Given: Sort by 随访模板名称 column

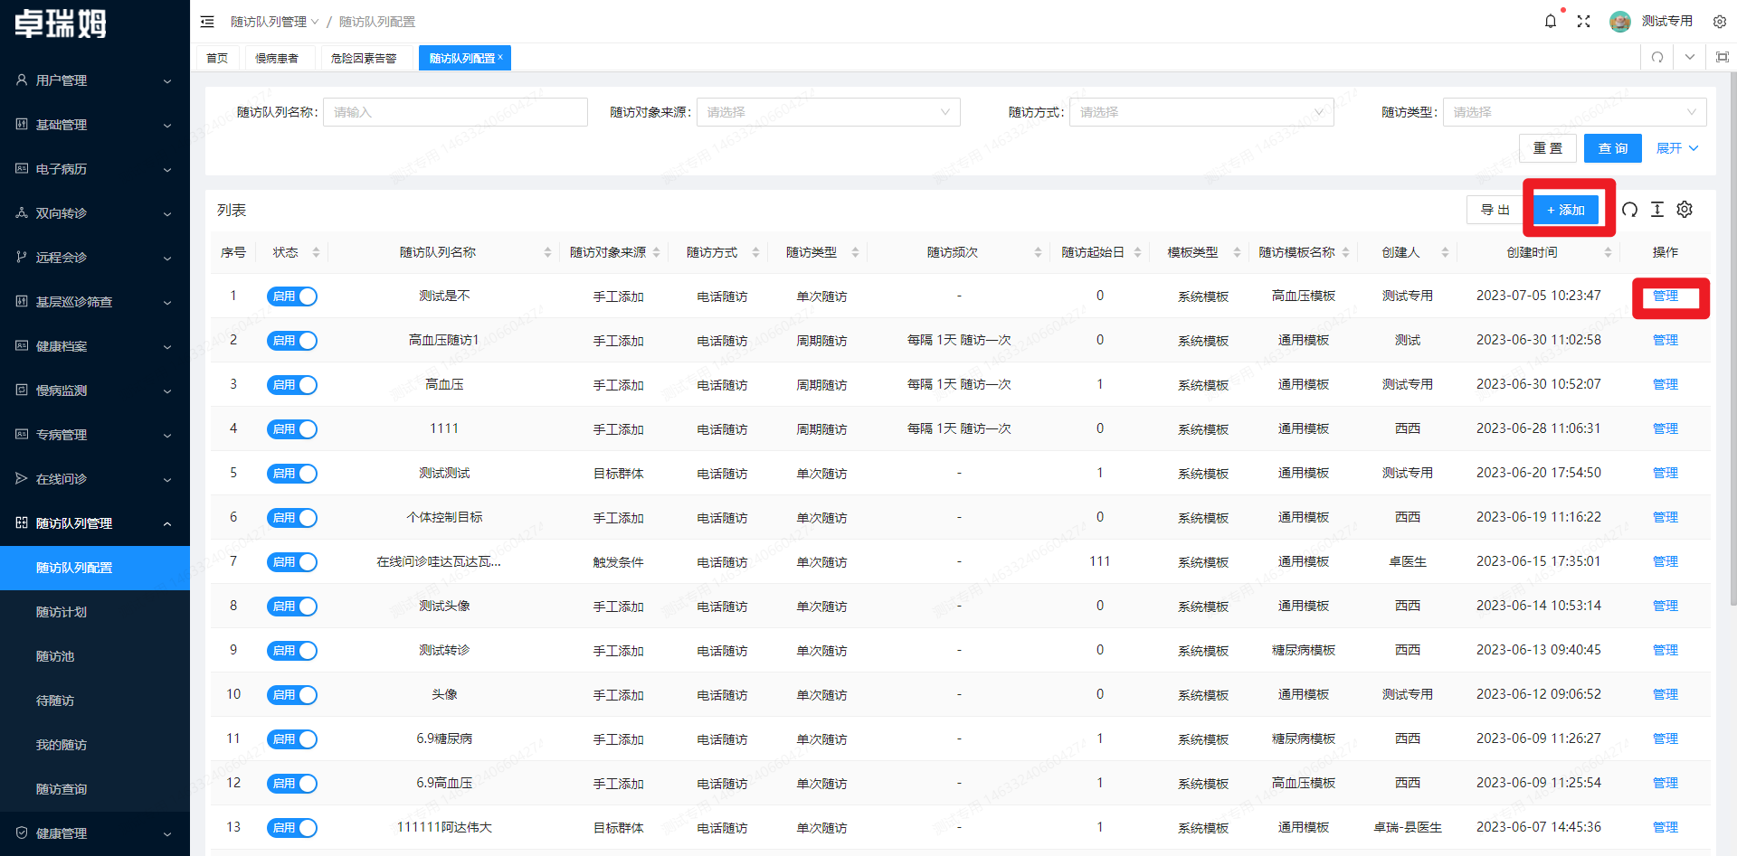Looking at the screenshot, I should point(1345,252).
